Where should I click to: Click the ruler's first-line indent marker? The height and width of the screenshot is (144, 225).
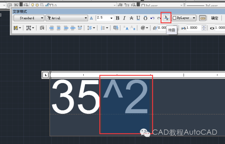pos(50,73)
